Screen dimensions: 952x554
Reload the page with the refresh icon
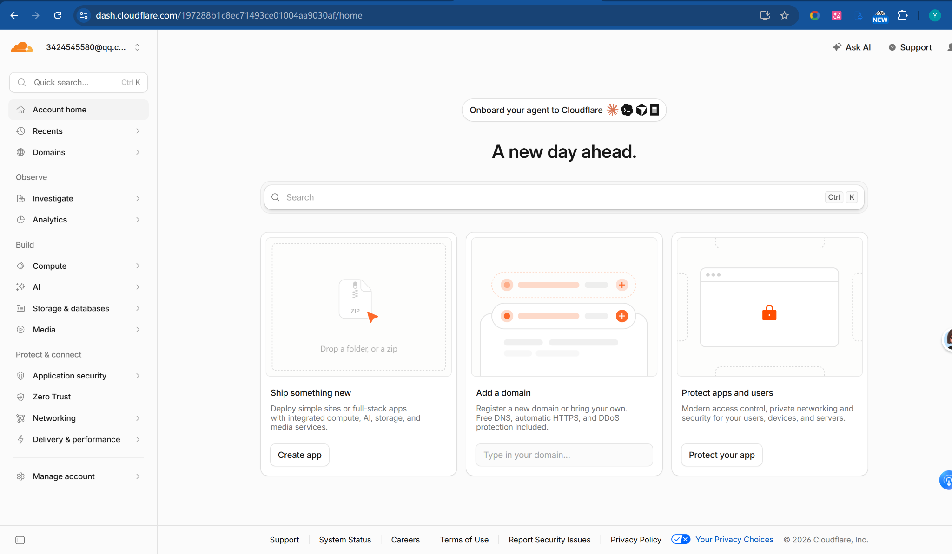click(58, 15)
